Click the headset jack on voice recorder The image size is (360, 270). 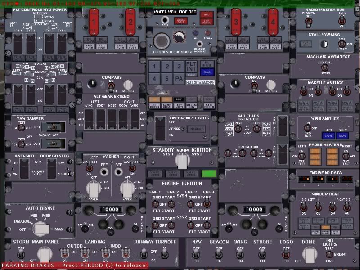coord(199,44)
